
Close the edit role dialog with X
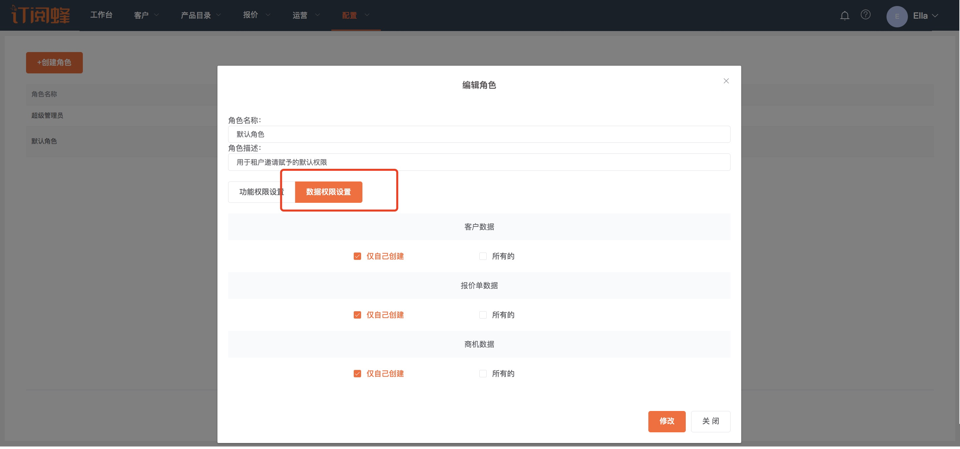(x=726, y=81)
